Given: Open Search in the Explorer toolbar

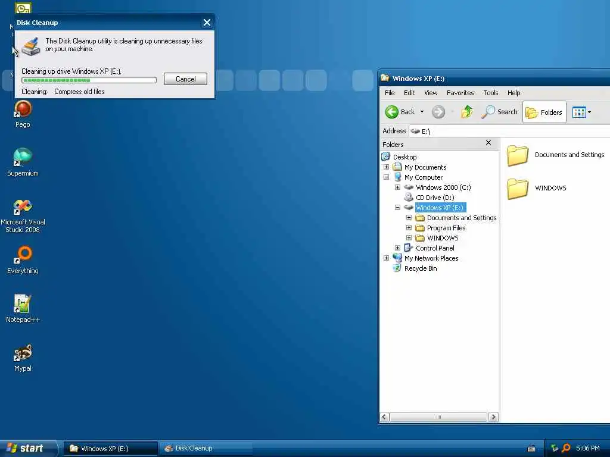Looking at the screenshot, I should (500, 112).
